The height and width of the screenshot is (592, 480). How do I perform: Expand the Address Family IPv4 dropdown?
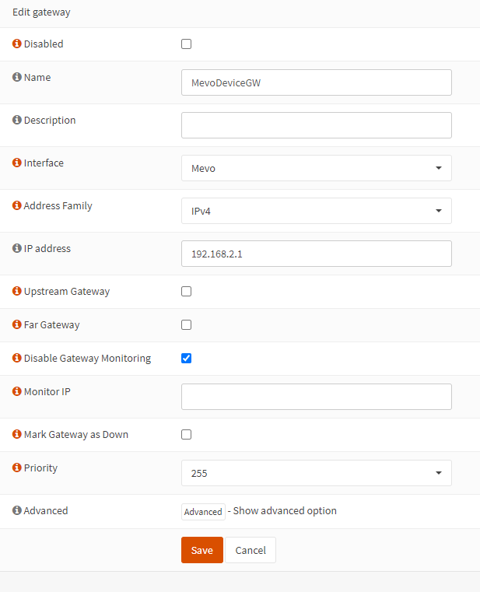click(x=316, y=211)
